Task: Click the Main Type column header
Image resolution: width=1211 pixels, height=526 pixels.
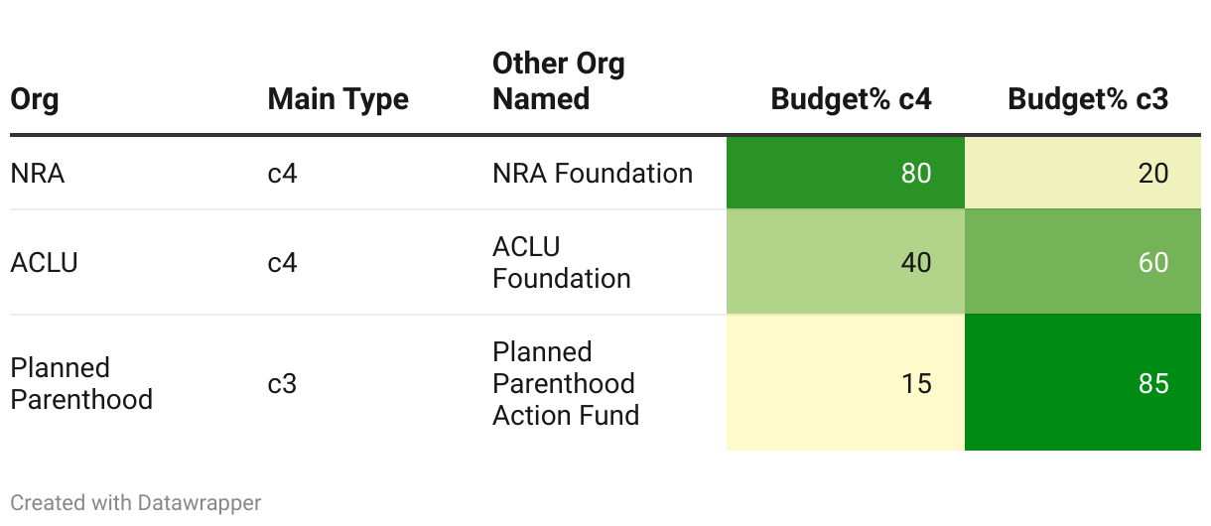Action: (337, 99)
